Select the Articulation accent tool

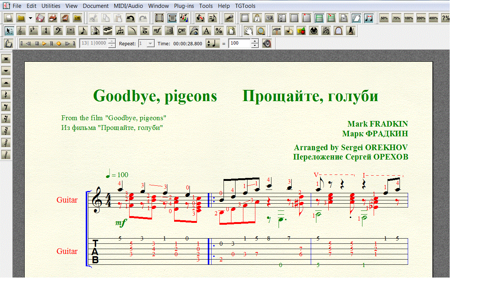[145, 30]
